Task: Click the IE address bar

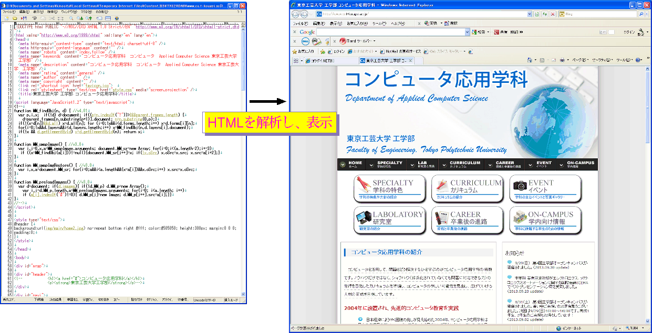Action: (x=424, y=14)
